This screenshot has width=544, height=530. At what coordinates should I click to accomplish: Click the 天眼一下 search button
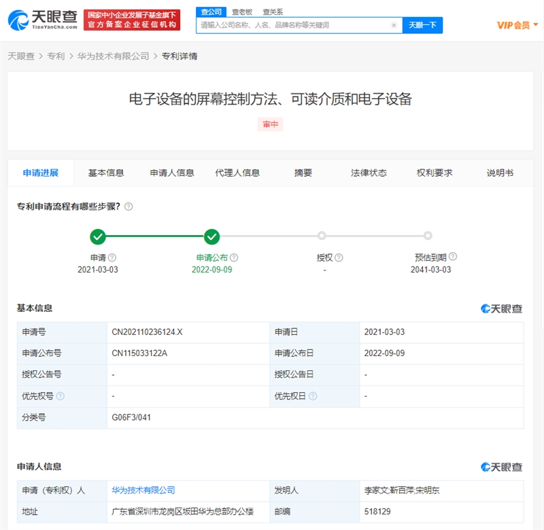[x=422, y=25]
